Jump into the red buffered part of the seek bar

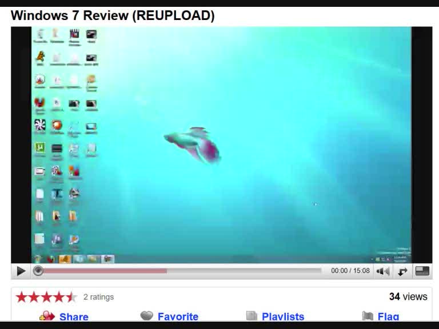click(105, 271)
